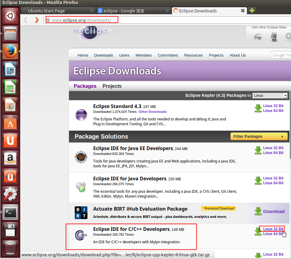This screenshot has height=259, width=291.
Task: Launch LibreOffice Impress from the dock
Action: tap(10, 105)
